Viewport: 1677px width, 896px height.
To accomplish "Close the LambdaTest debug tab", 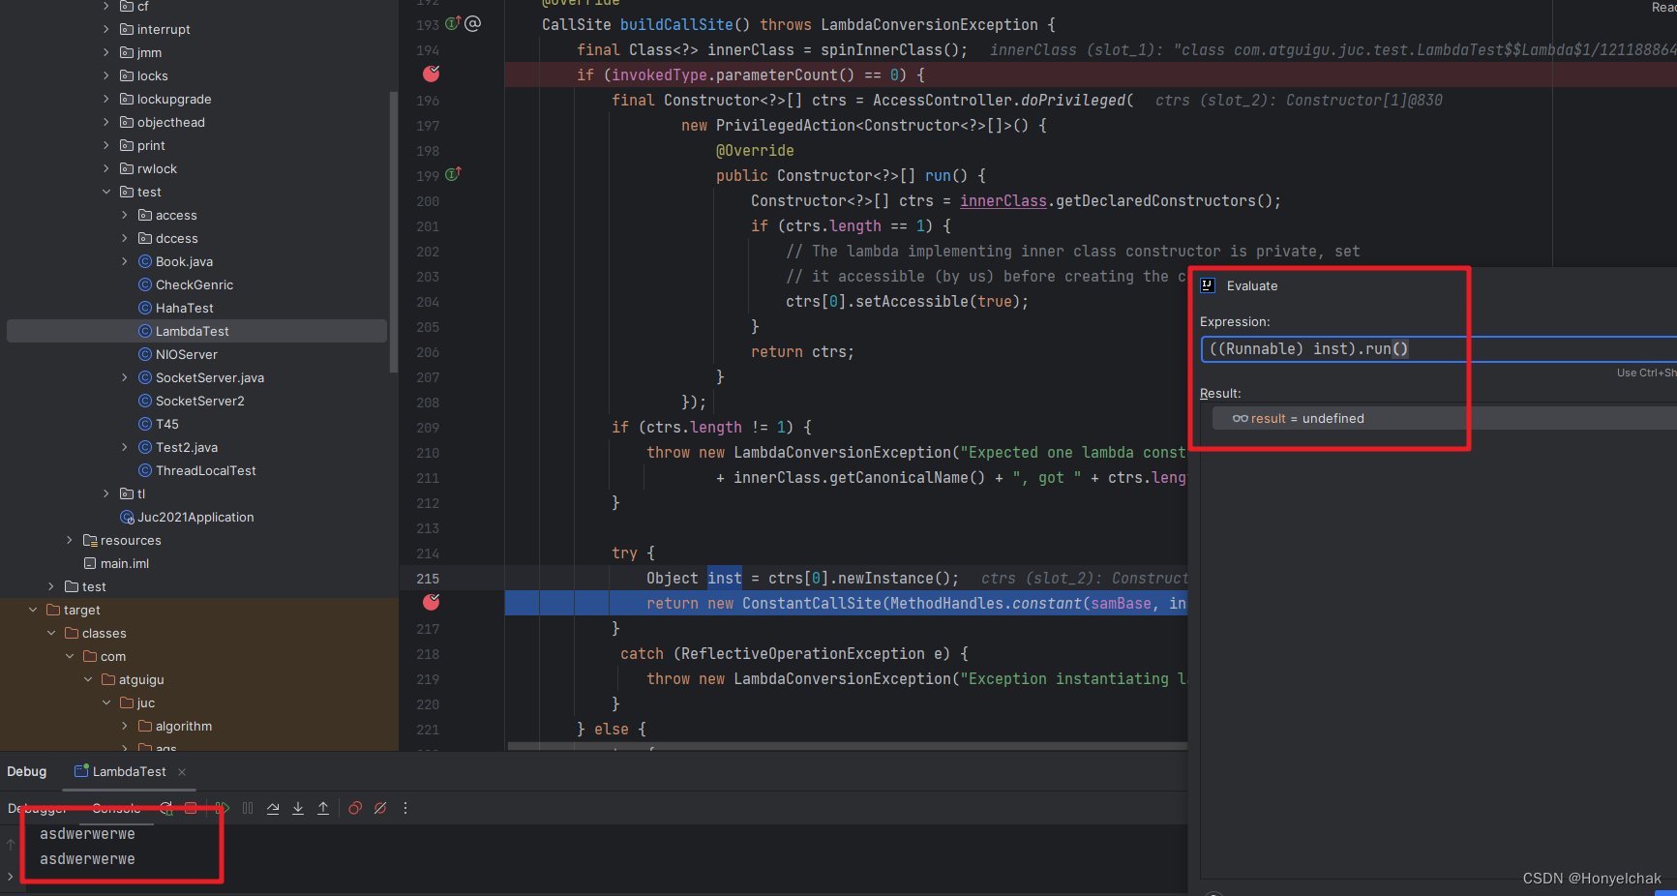I will point(182,772).
